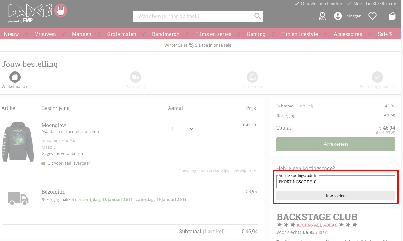Click the account profile icon

338,16
